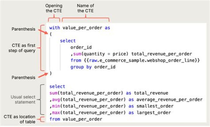
Task: Click the raw.e_commerce_sample.webshop_order_line table reference
Action: click(x=141, y=60)
